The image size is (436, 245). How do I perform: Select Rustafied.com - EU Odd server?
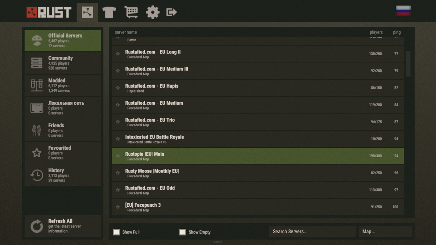[x=258, y=190]
